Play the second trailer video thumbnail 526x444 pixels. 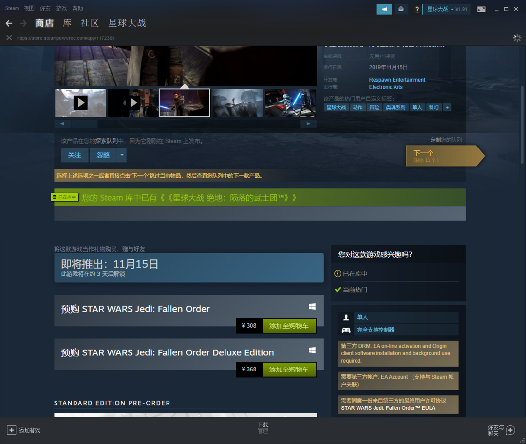coord(133,103)
